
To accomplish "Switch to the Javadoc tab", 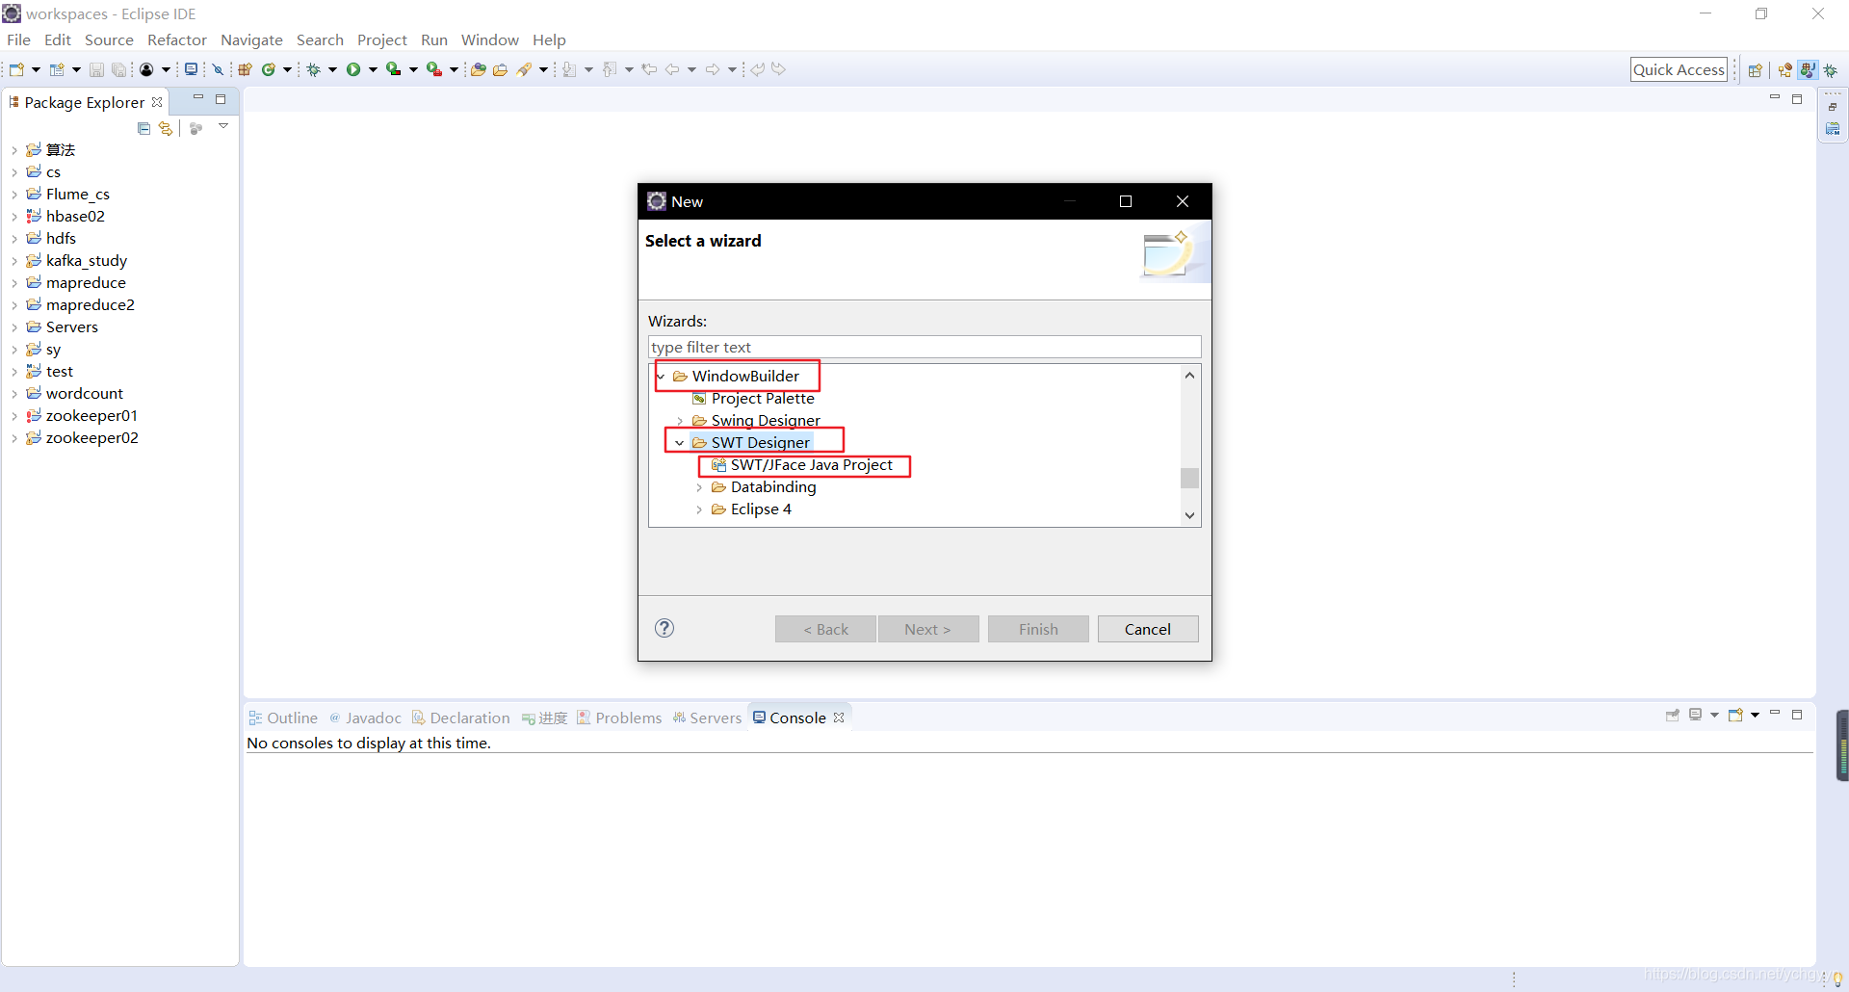I will 365,718.
